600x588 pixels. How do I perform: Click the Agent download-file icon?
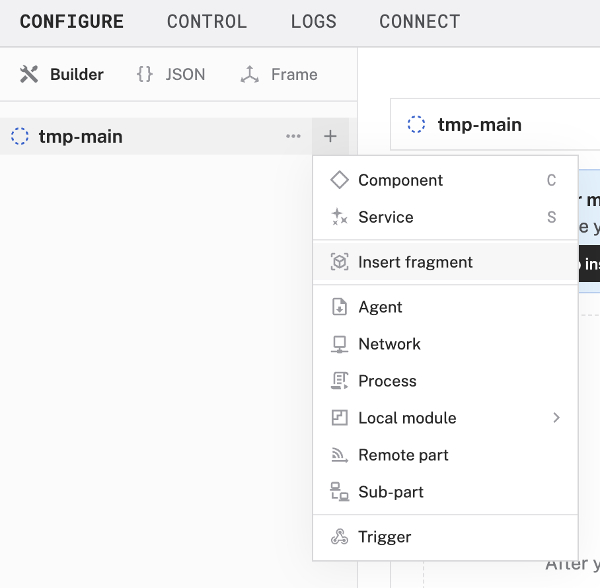pos(339,307)
